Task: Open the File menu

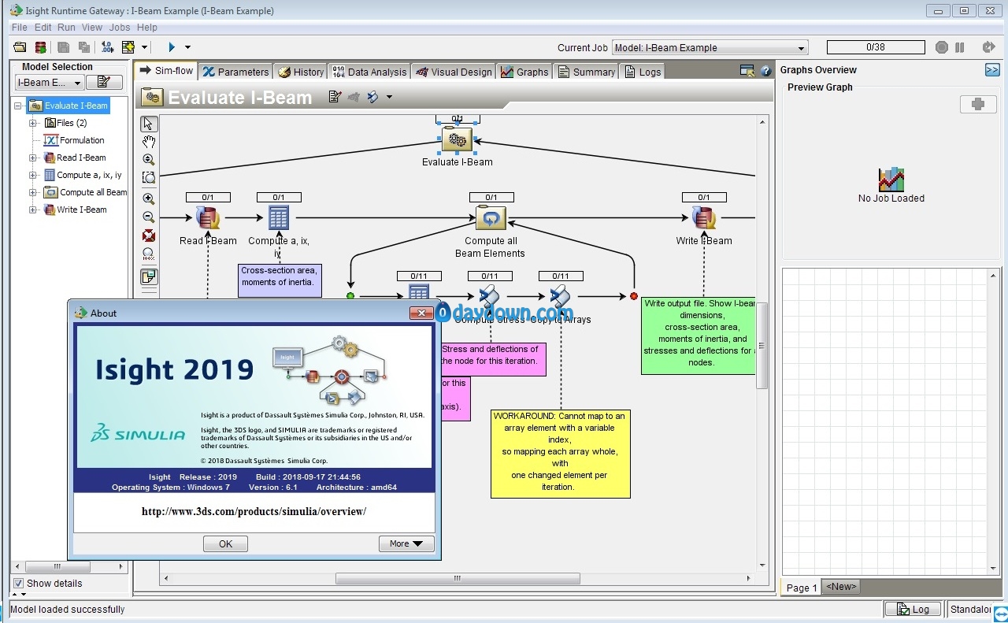Action: tap(20, 27)
